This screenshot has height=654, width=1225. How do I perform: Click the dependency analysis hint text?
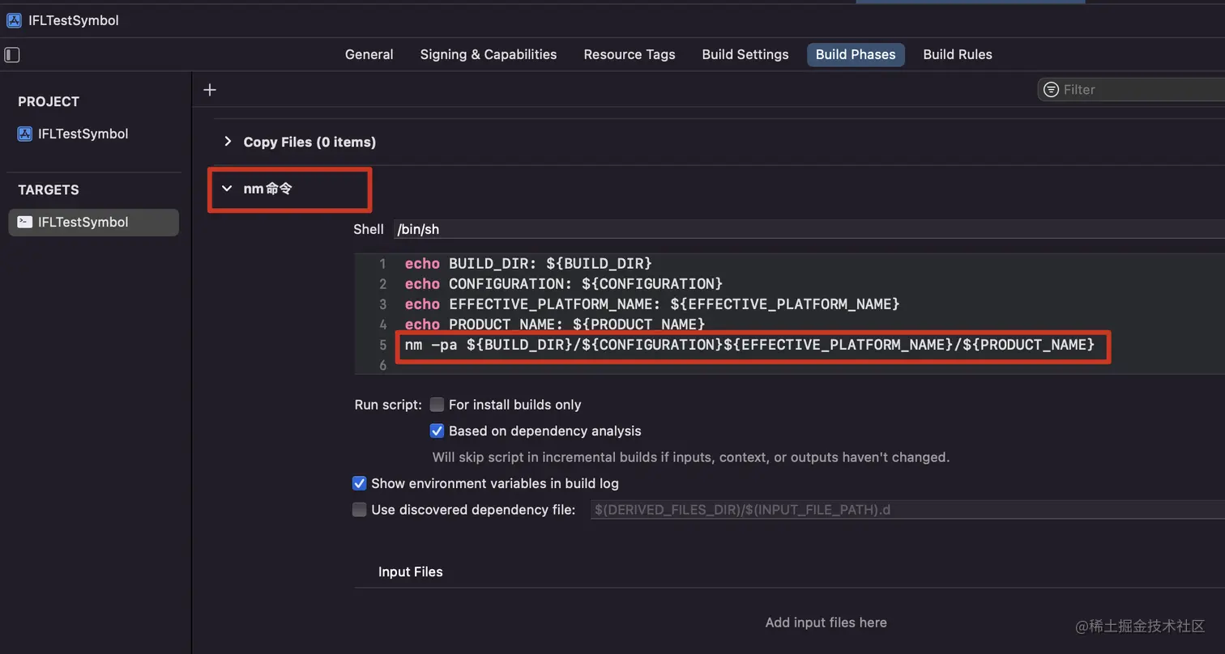tap(691, 457)
